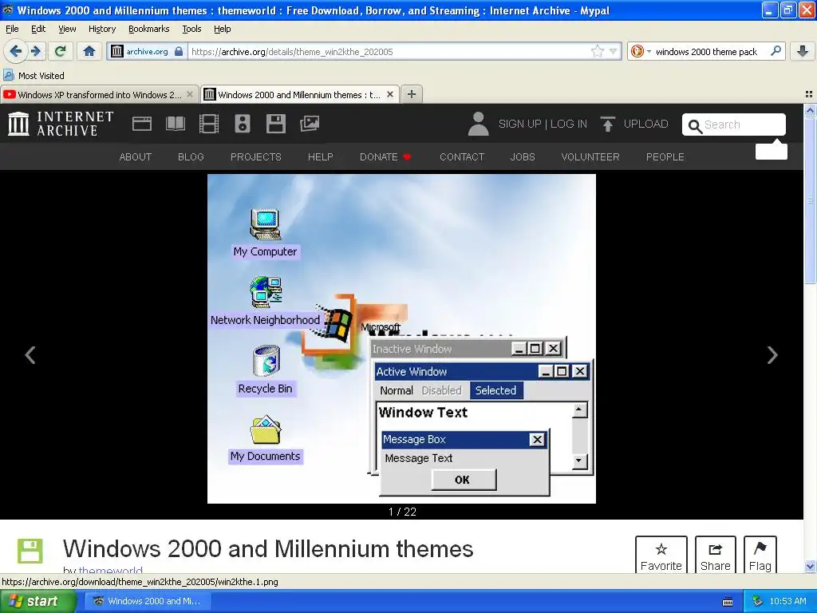Open the ABOUT navigation link

pyautogui.click(x=136, y=157)
